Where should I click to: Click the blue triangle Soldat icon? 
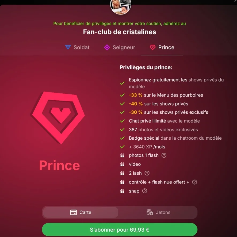click(x=68, y=47)
